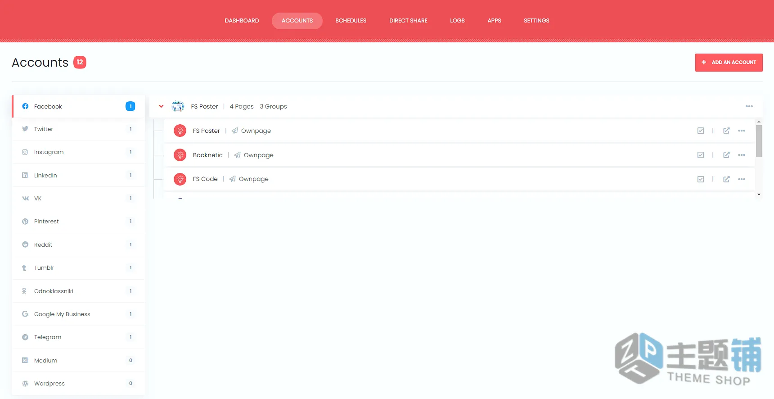Open Booknetic page external link
The width and height of the screenshot is (774, 399).
tap(726, 155)
